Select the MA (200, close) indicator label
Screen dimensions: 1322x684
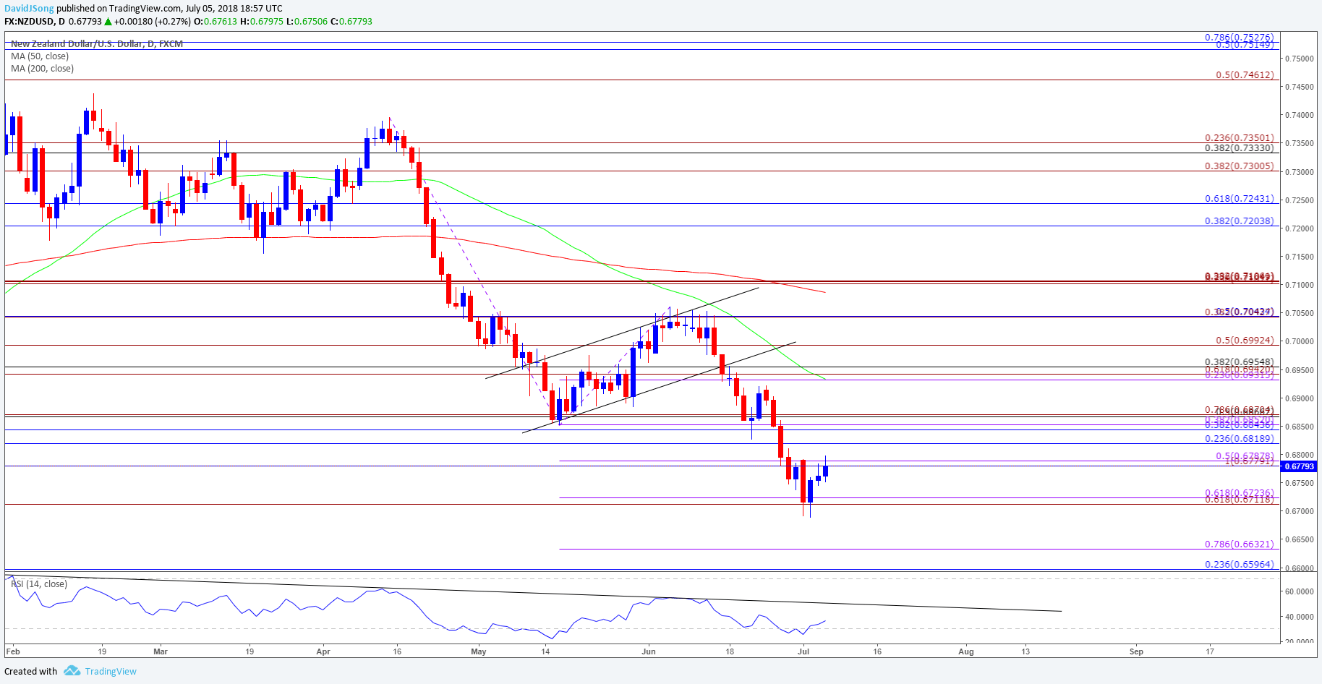(42, 69)
